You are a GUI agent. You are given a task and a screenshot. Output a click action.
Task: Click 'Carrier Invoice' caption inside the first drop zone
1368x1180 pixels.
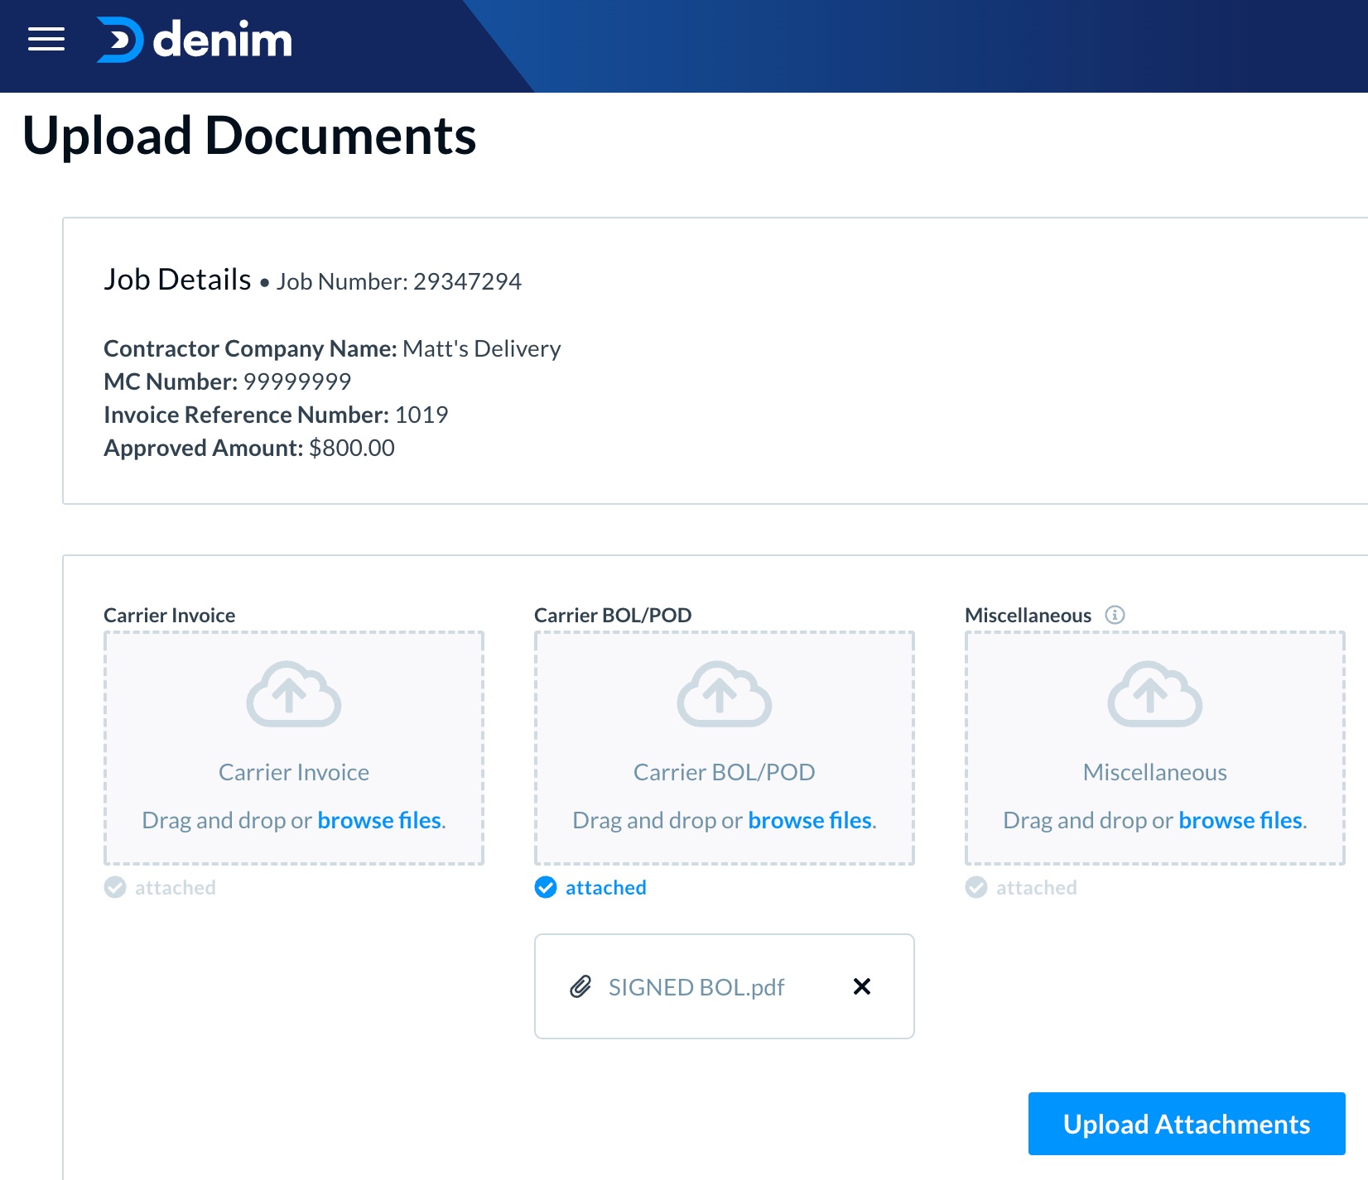pos(294,772)
